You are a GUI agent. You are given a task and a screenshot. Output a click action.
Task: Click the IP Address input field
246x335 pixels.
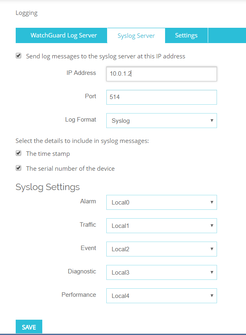coord(161,74)
